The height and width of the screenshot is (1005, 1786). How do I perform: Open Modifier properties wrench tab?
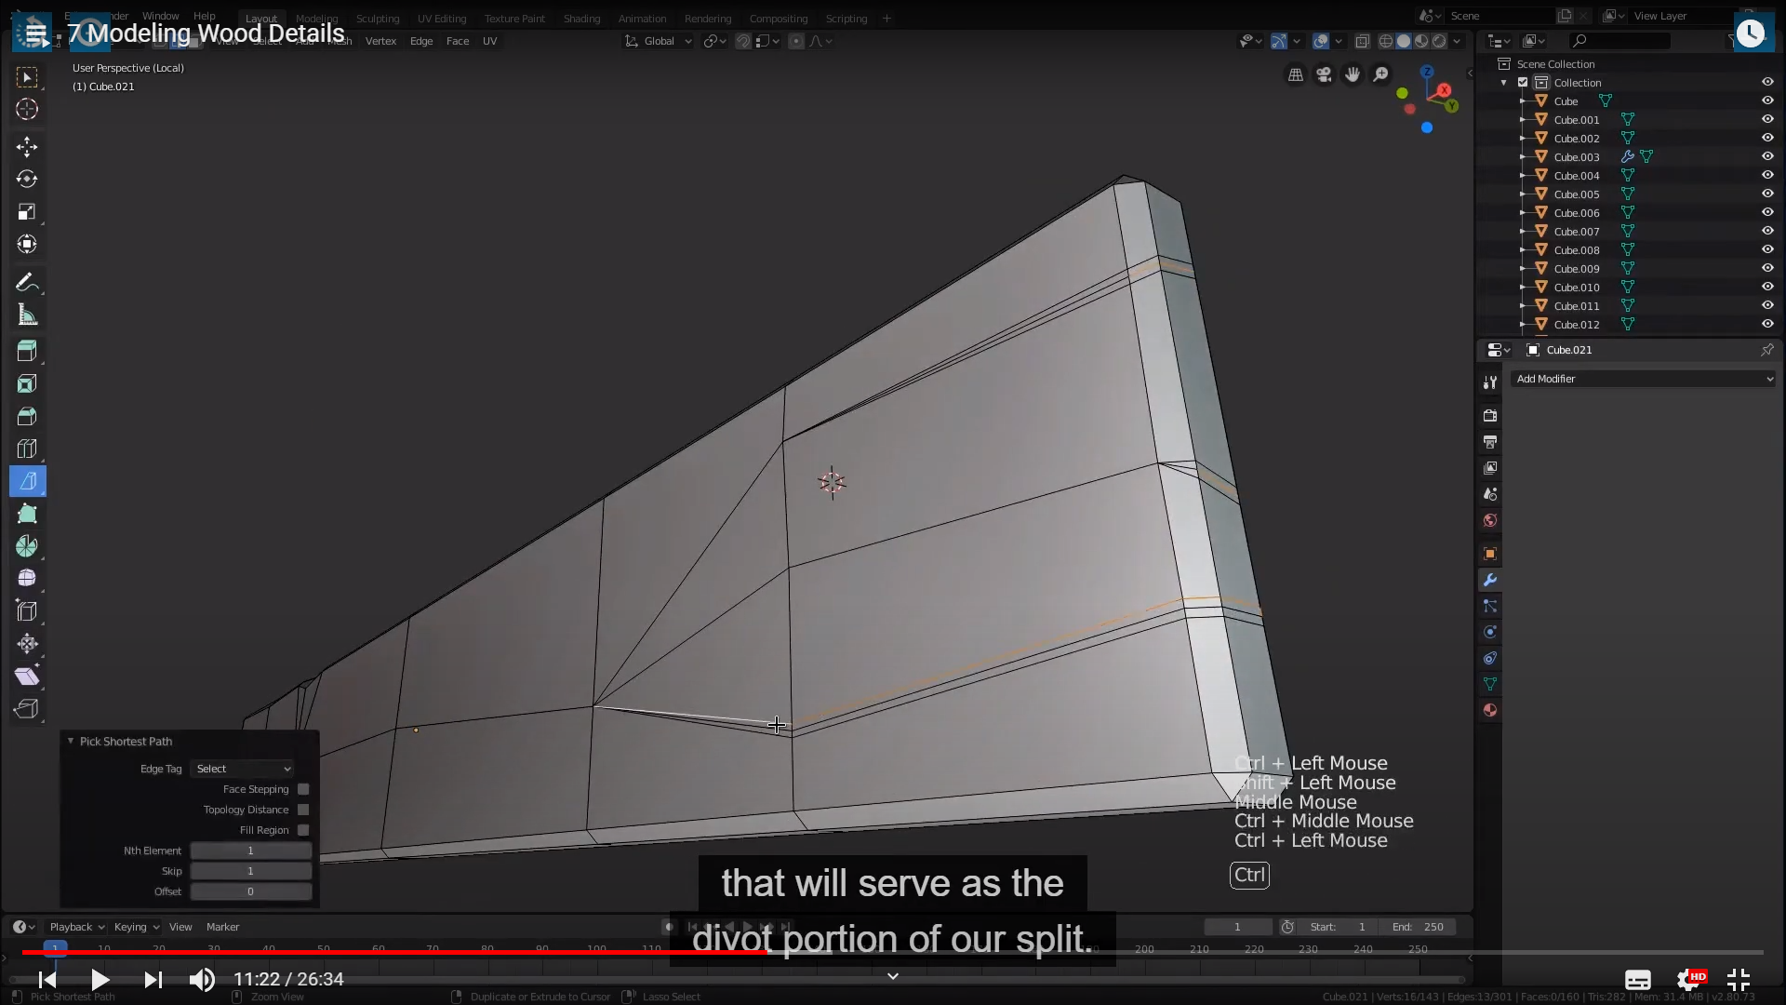pyautogui.click(x=1490, y=580)
